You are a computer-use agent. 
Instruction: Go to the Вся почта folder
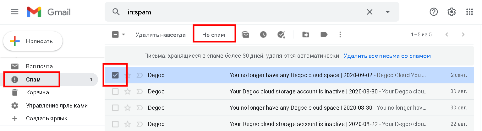coord(39,66)
